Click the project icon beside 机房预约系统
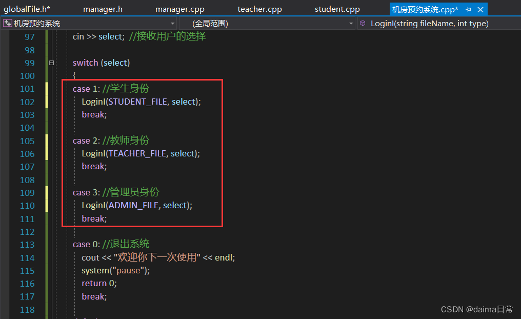The height and width of the screenshot is (319, 521). click(7, 23)
